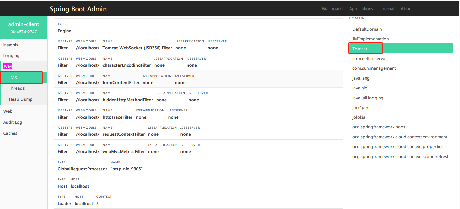Image resolution: width=460 pixels, height=209 pixels.
Task: Open Logging in the sidebar
Action: [11, 56]
